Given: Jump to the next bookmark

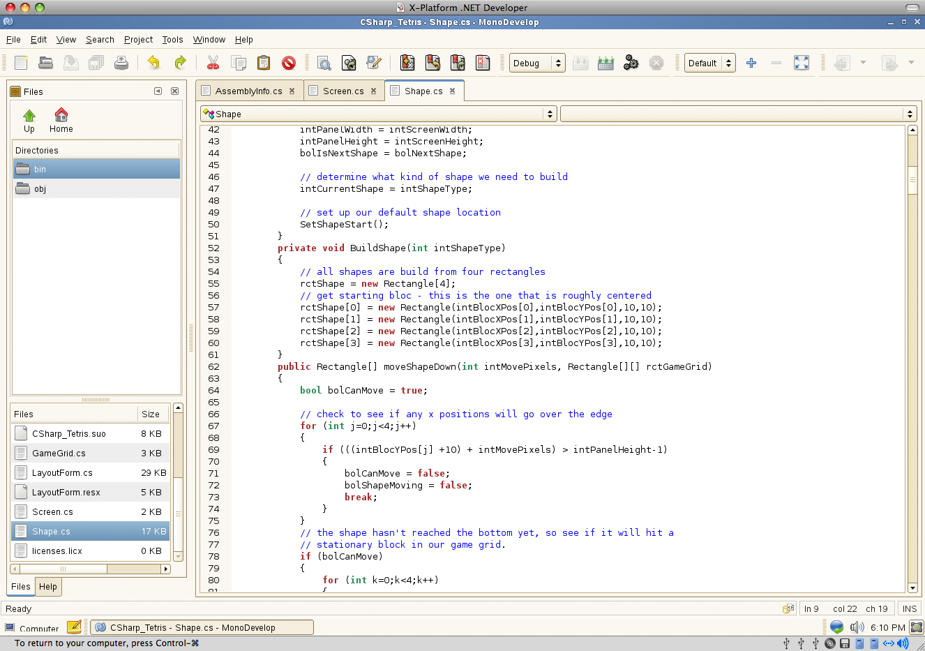Looking at the screenshot, I should (458, 63).
